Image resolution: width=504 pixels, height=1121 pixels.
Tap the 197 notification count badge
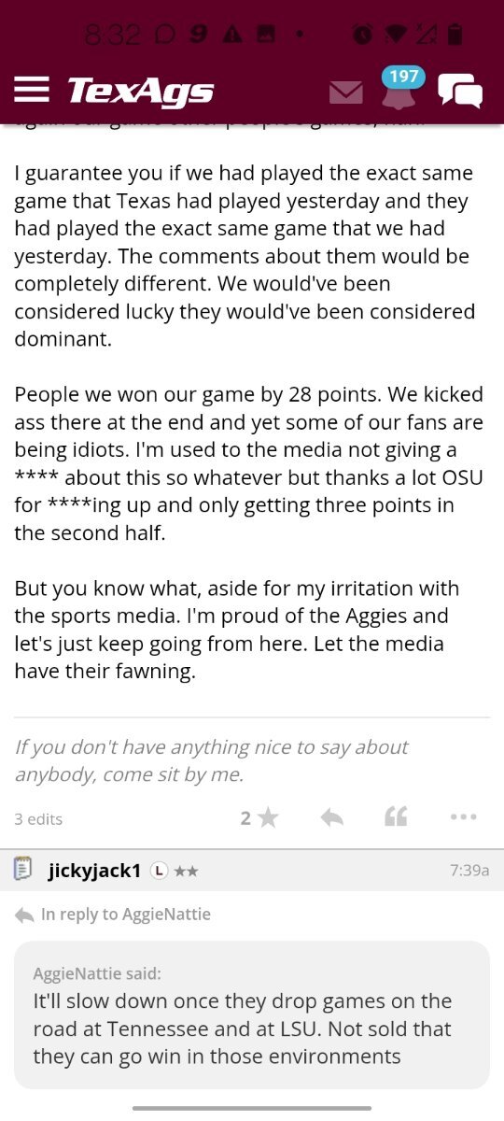(x=403, y=77)
